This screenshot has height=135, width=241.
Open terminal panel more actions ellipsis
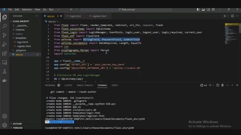point(227,85)
